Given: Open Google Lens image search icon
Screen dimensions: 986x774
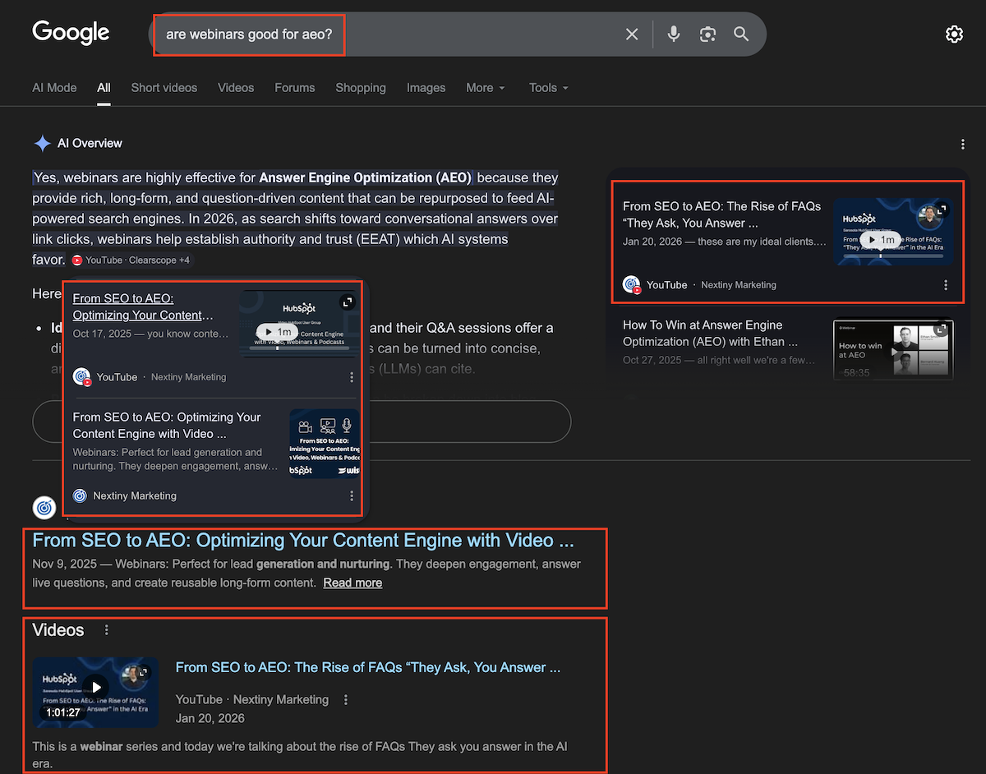Looking at the screenshot, I should 707,34.
